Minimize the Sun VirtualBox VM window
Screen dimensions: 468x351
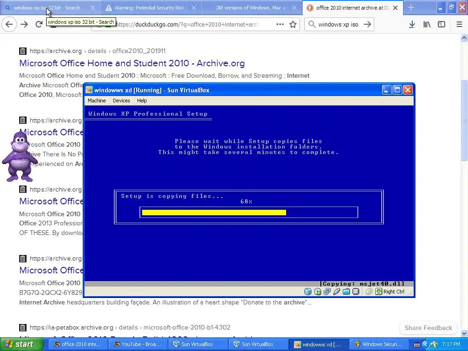pos(387,90)
